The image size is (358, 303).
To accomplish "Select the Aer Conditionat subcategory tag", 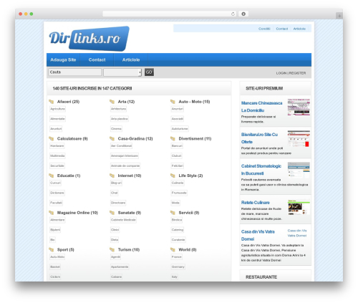I will tap(121, 146).
